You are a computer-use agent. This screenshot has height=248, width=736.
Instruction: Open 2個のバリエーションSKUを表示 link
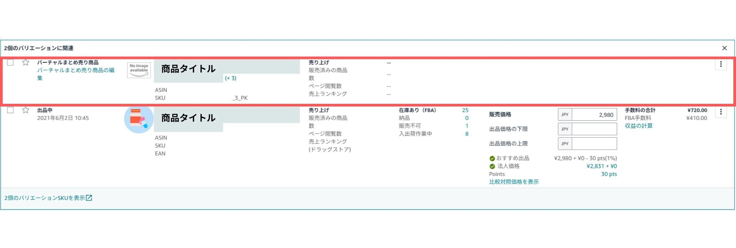point(44,198)
